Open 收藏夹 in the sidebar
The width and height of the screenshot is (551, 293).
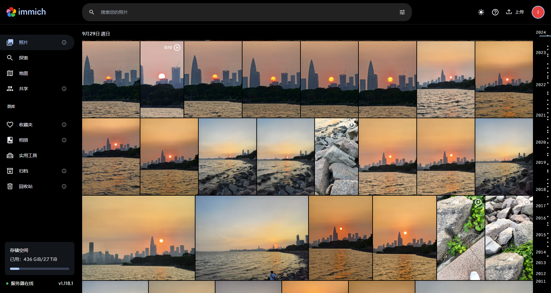click(x=37, y=125)
